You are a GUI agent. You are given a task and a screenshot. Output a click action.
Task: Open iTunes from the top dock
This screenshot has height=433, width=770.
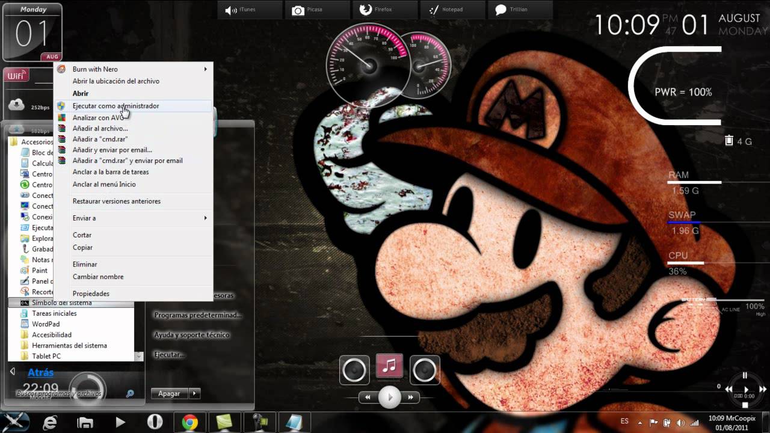250,10
